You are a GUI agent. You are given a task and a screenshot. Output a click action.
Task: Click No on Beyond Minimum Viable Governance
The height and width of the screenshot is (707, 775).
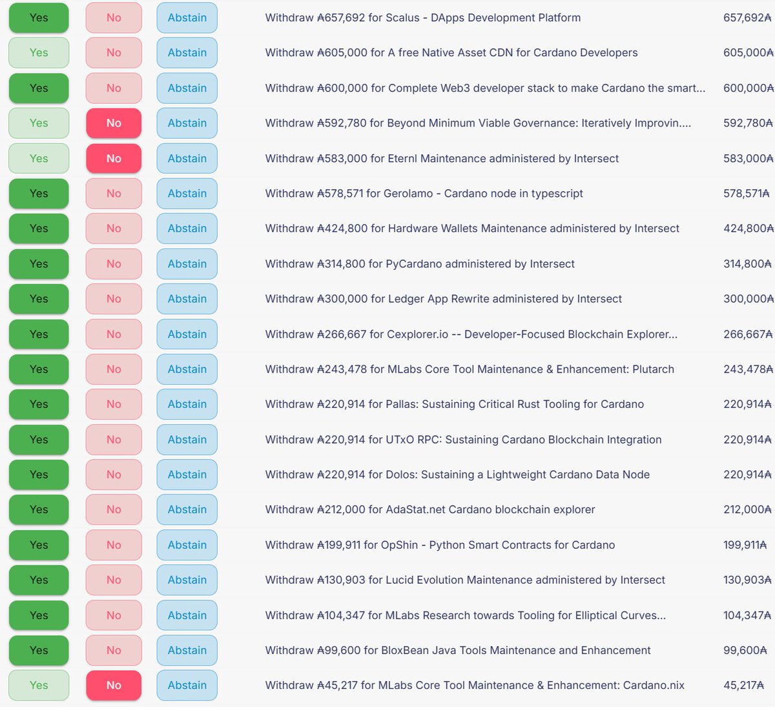[x=114, y=123]
